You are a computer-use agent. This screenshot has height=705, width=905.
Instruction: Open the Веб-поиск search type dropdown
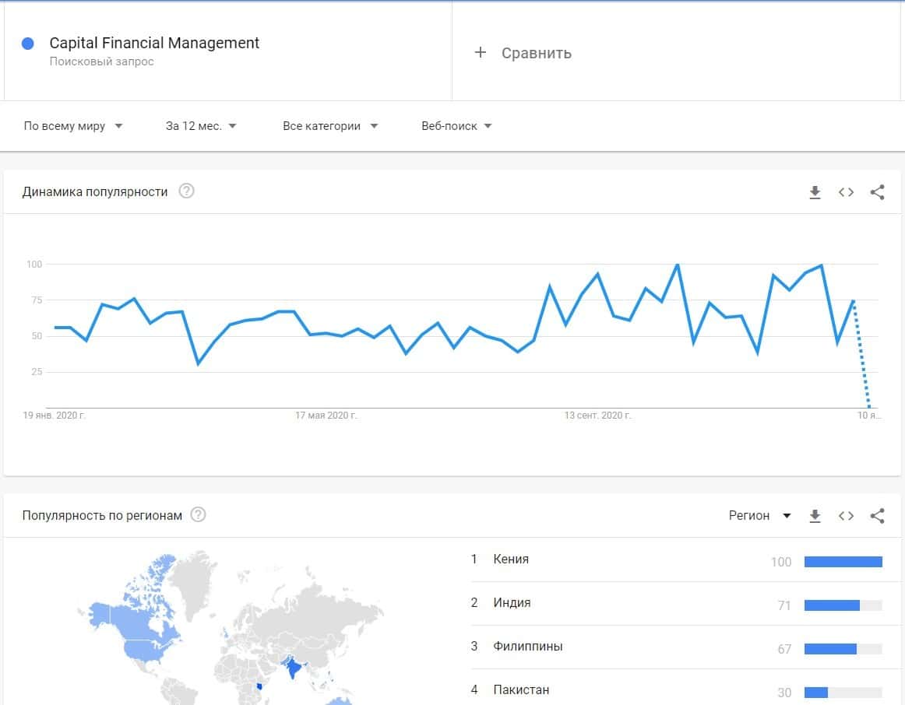tap(456, 126)
